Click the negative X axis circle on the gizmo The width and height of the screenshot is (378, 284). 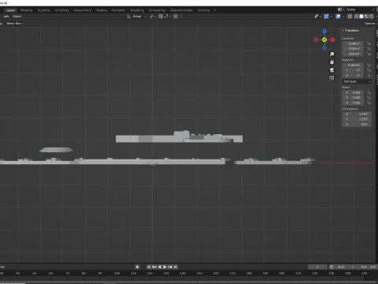coord(316,39)
